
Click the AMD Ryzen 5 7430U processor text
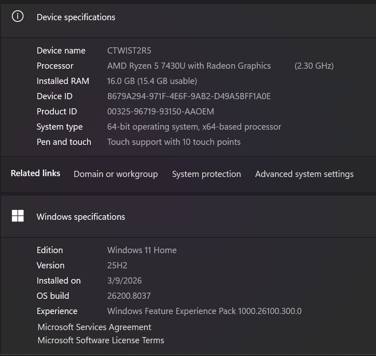[189, 66]
